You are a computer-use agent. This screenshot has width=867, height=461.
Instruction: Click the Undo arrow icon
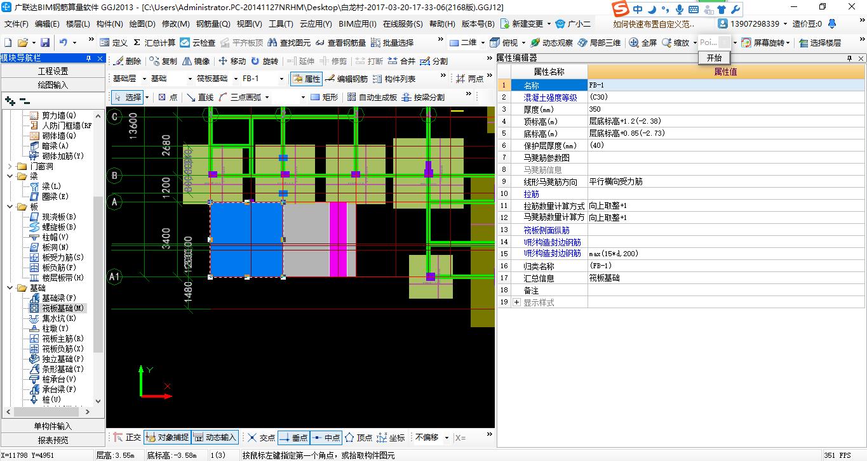(63, 42)
